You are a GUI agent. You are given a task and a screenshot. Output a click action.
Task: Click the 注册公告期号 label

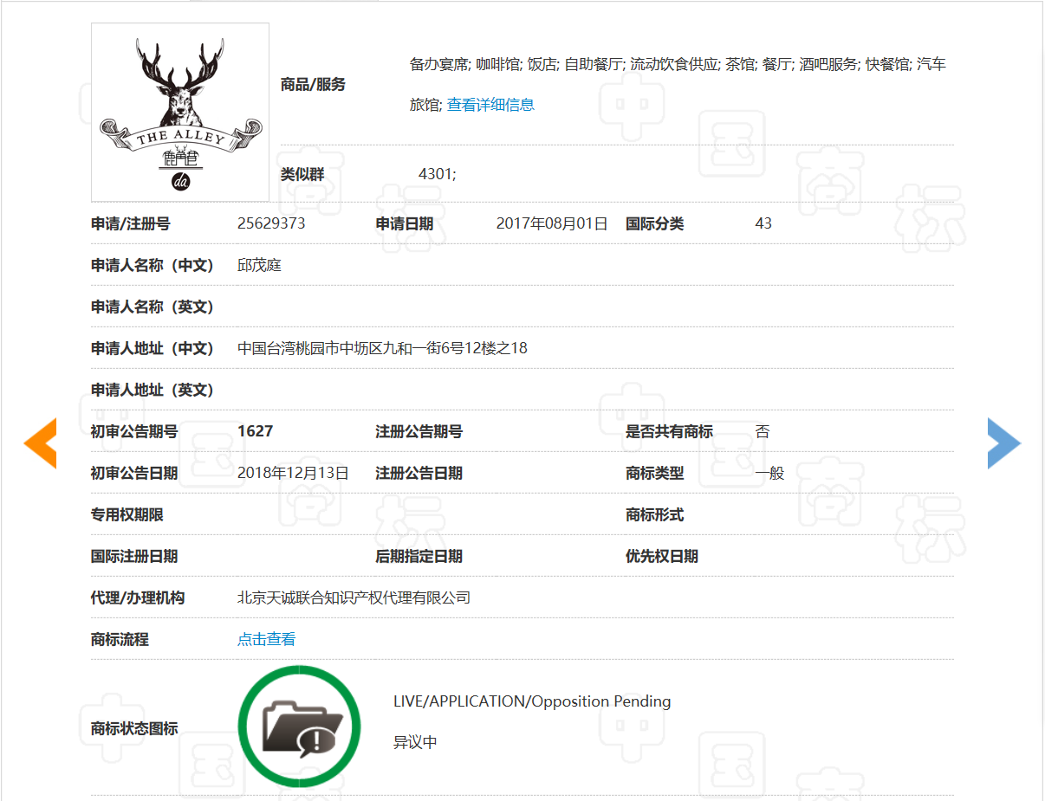point(419,431)
